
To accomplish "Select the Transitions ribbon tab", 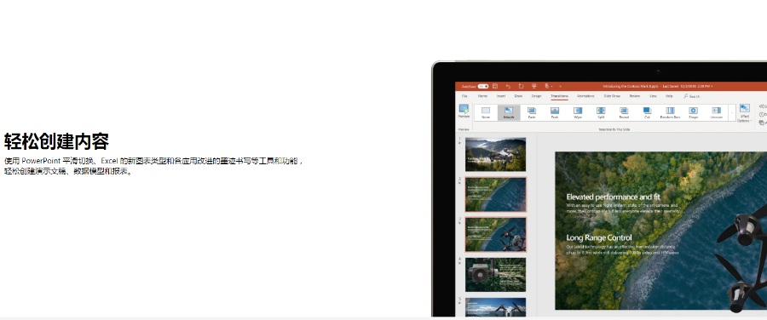I will click(x=560, y=96).
